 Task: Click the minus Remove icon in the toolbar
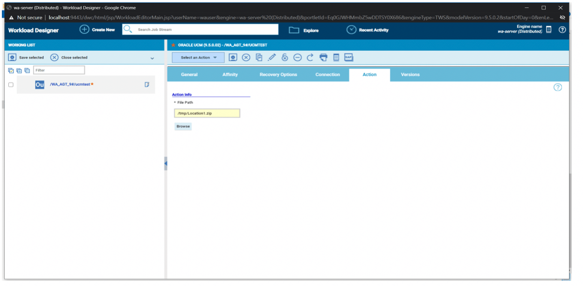pos(297,57)
